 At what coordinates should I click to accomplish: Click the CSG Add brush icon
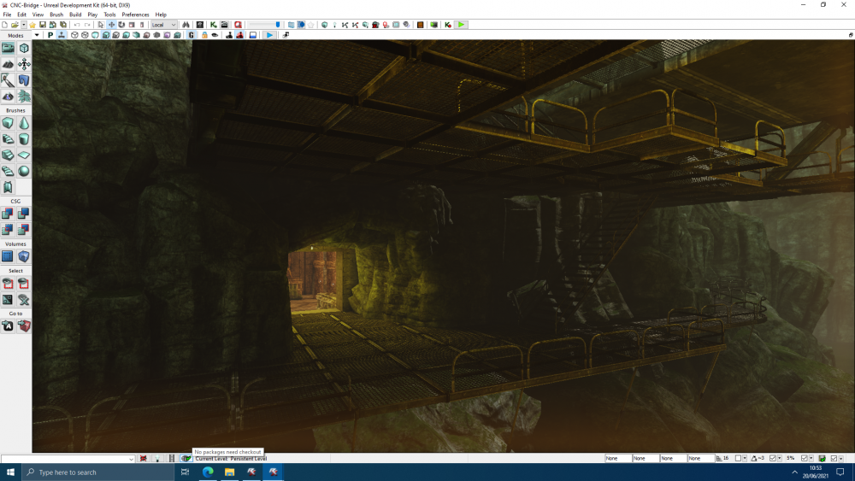coord(8,214)
